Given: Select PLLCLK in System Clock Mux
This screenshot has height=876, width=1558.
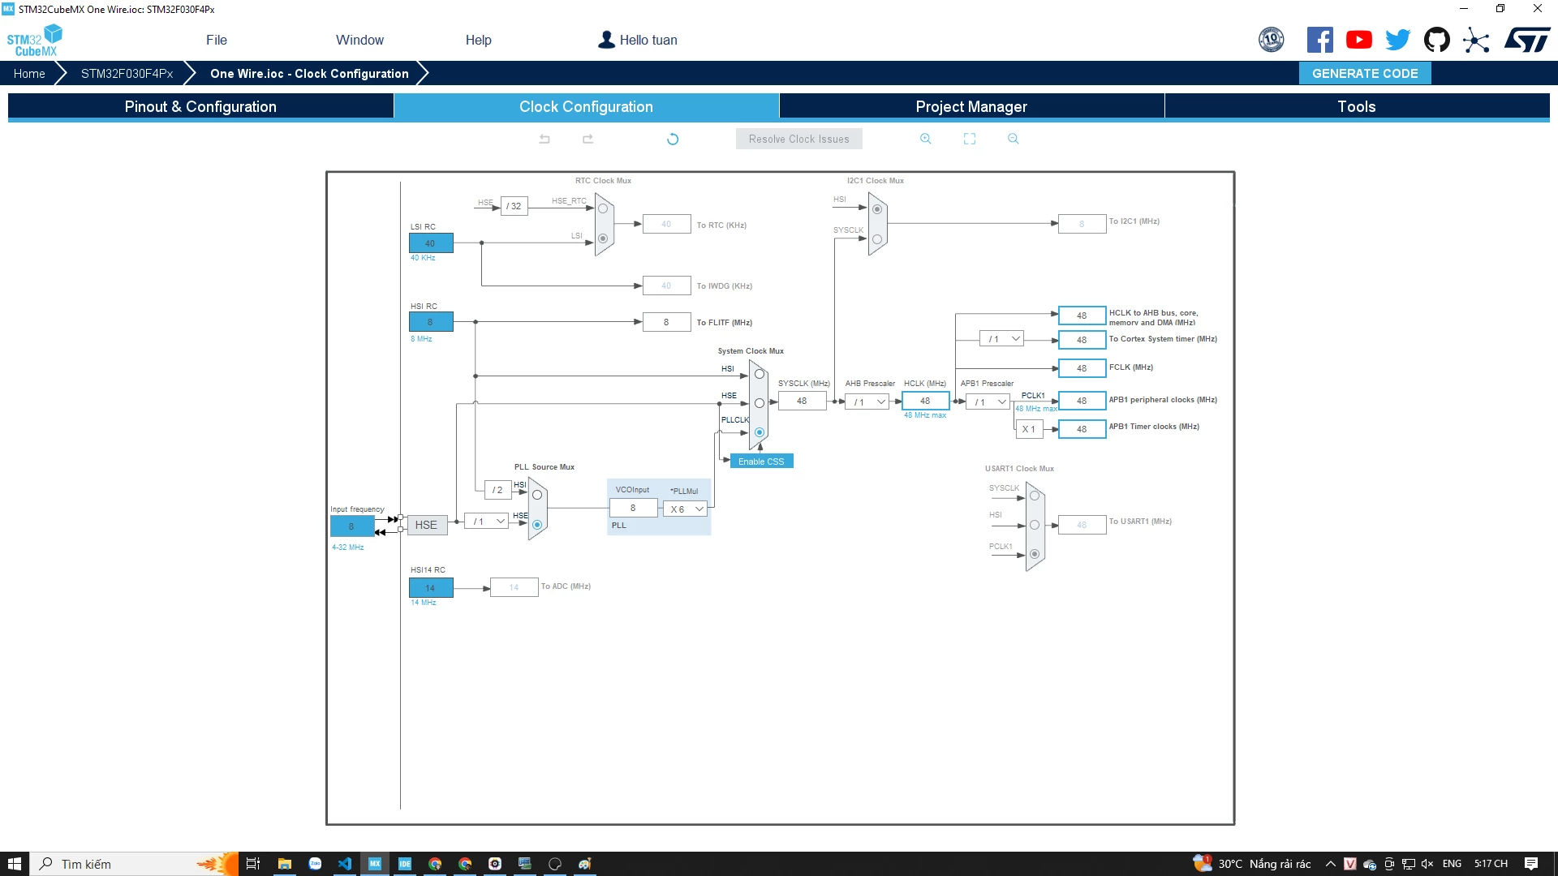Looking at the screenshot, I should [760, 432].
